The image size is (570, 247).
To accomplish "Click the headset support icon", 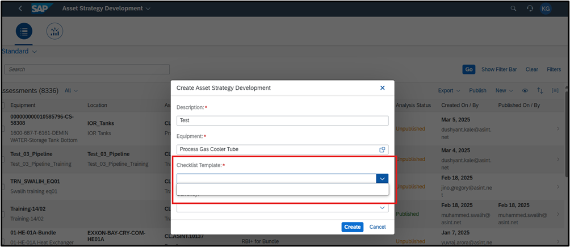I will click(x=530, y=9).
